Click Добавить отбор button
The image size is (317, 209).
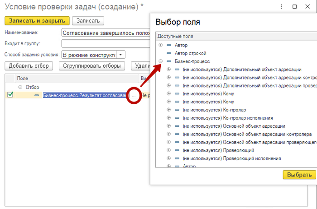[29, 66]
